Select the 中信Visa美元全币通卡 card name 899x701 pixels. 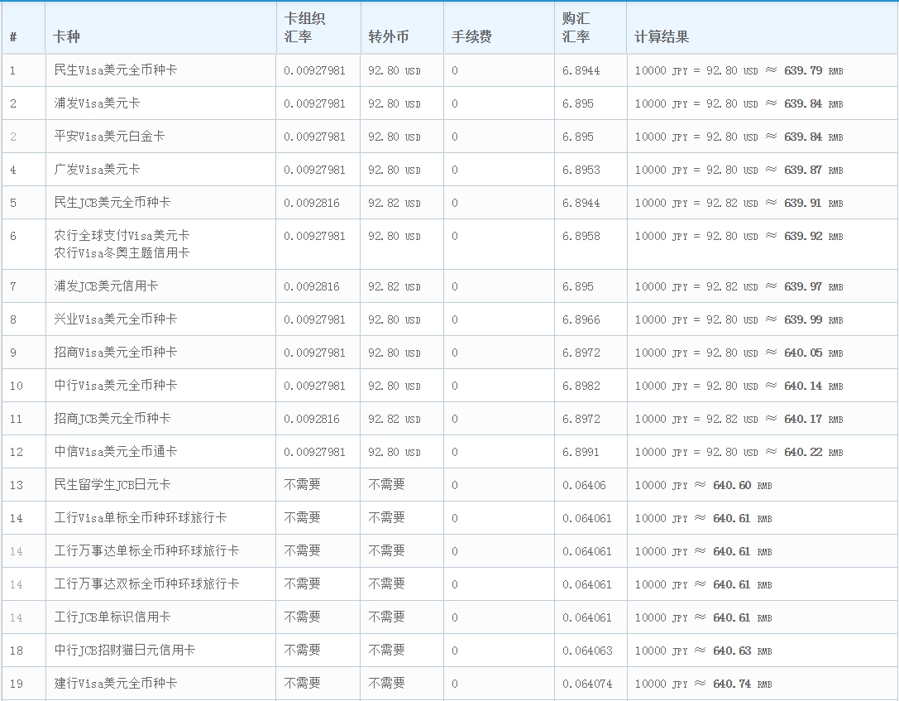116,452
